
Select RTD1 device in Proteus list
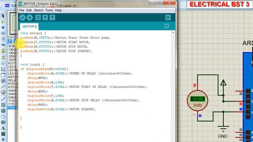12,87
